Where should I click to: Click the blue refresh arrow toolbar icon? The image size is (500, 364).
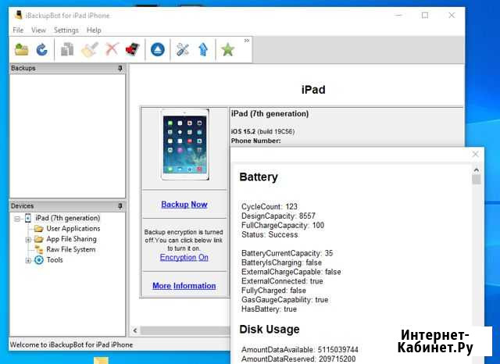click(x=41, y=49)
